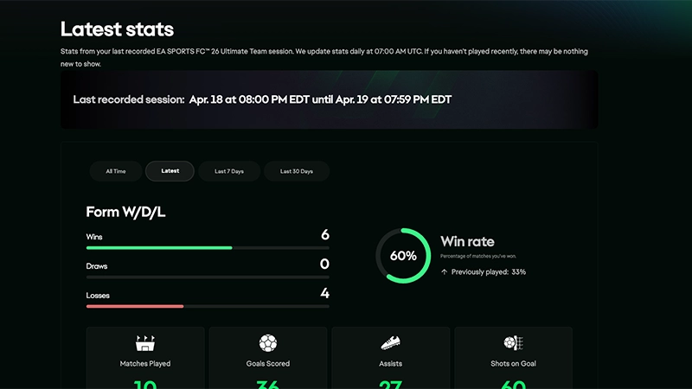Viewport: 692px width, 389px height.
Task: Select the Latest stats tab
Action: pos(170,171)
